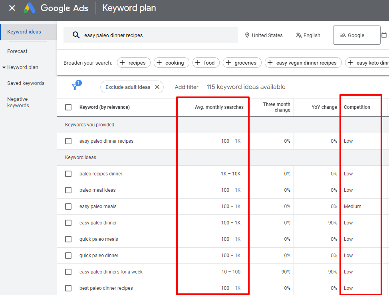Screen dimensions: 389x295
Task: Add 'easy vegan dinner recipes' suggestion
Action: [x=302, y=63]
